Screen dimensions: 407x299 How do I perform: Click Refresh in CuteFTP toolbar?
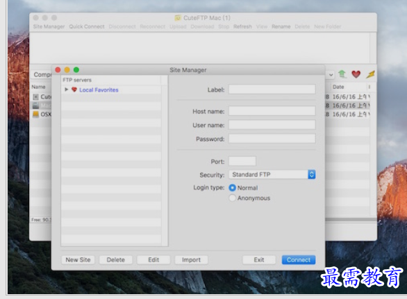(242, 26)
